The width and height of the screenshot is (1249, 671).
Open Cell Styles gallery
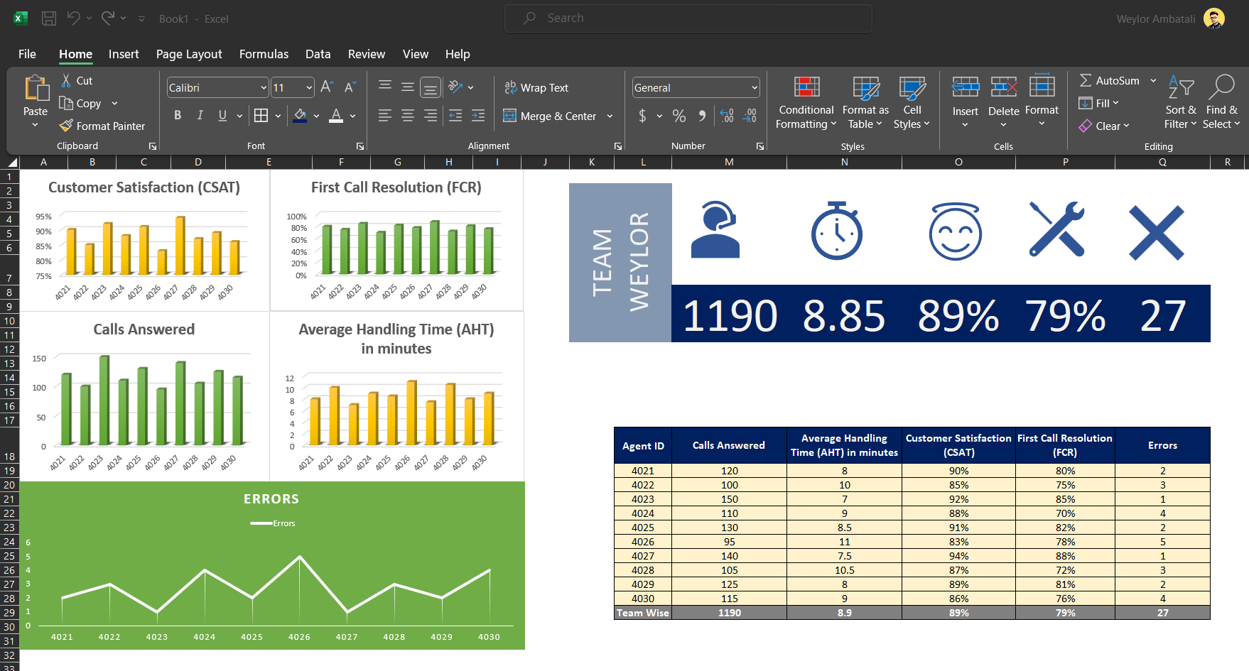coord(912,103)
